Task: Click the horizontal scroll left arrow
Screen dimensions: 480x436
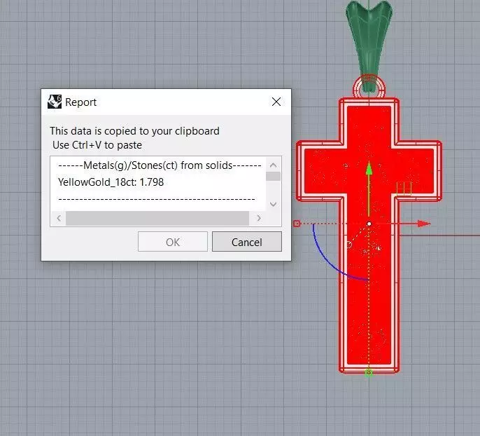Action: point(59,218)
